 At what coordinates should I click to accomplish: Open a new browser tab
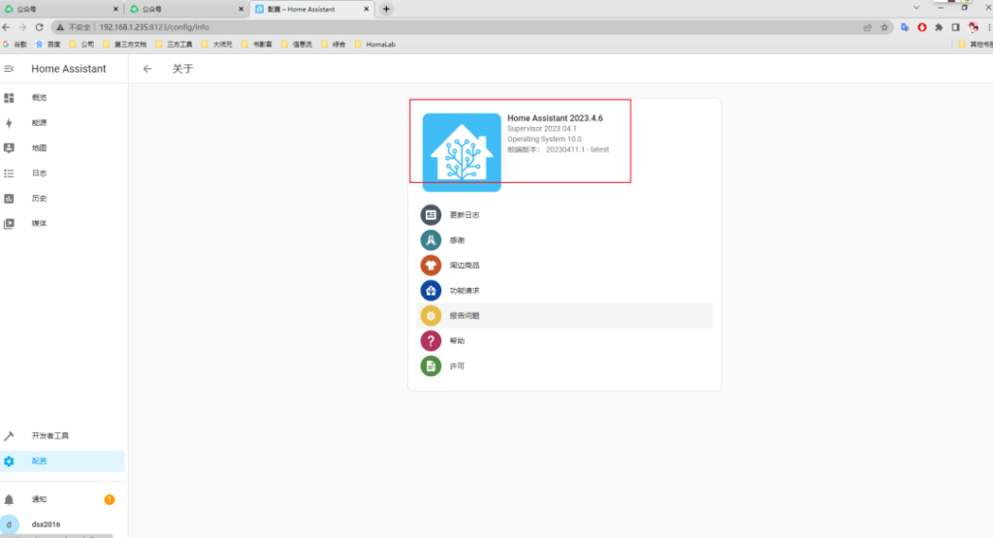coord(386,9)
